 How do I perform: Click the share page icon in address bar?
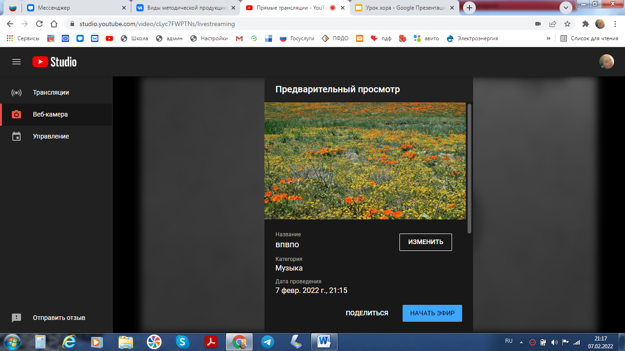pos(553,24)
